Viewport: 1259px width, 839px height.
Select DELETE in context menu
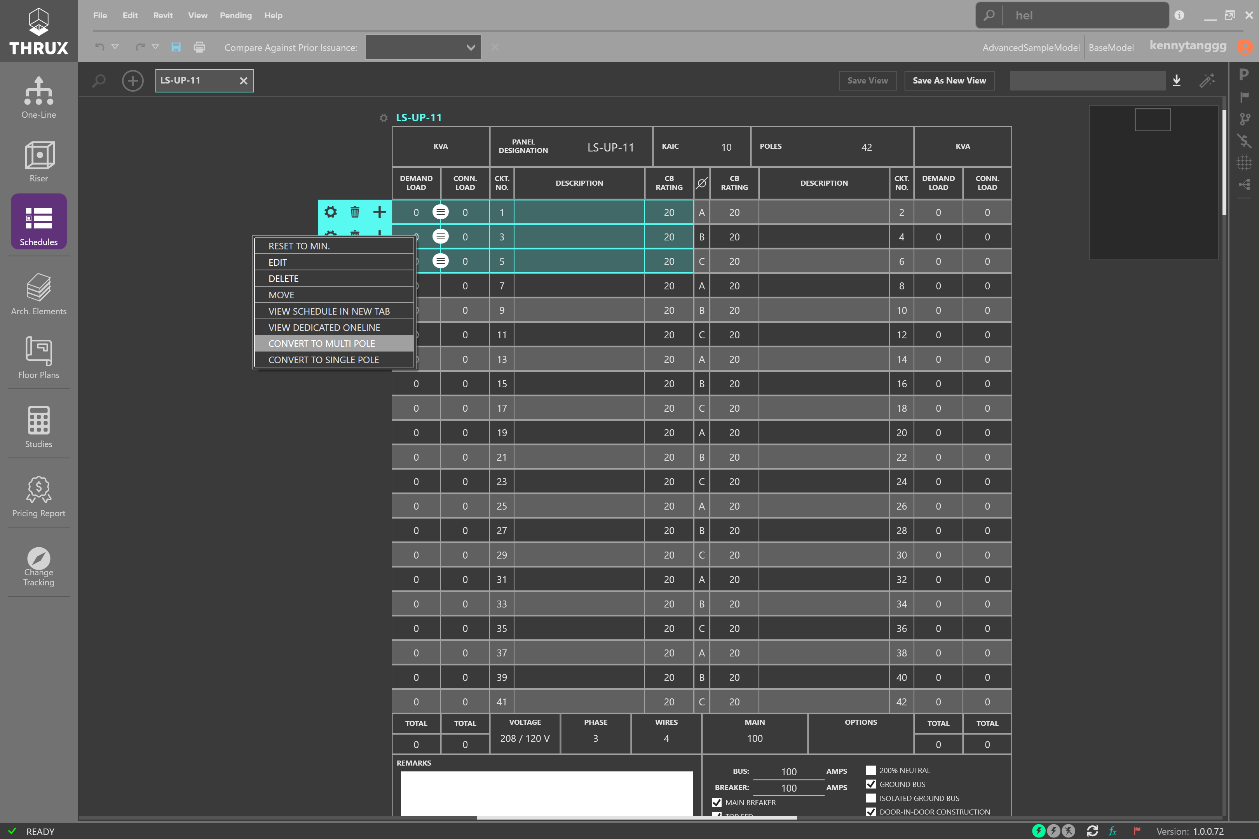click(334, 279)
